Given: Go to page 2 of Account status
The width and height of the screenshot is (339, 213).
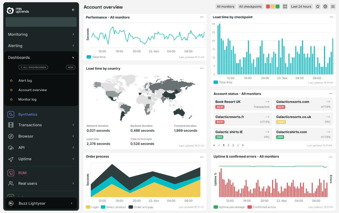Looking at the screenshot, I should tap(228, 145).
